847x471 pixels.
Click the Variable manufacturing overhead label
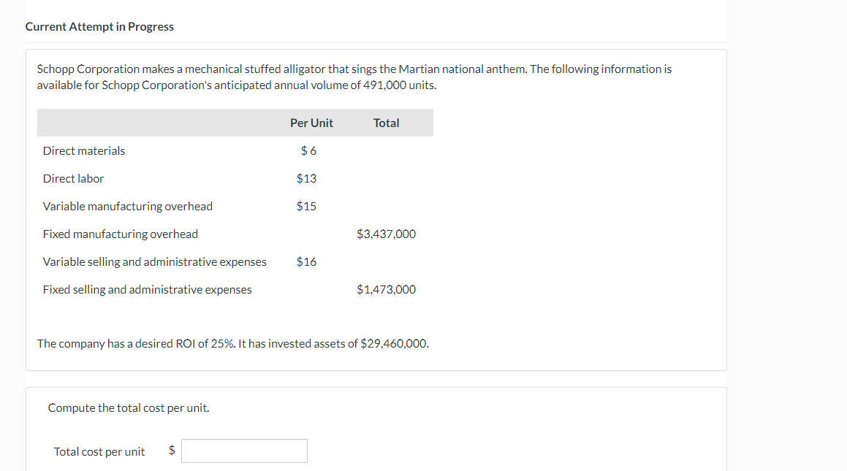128,206
